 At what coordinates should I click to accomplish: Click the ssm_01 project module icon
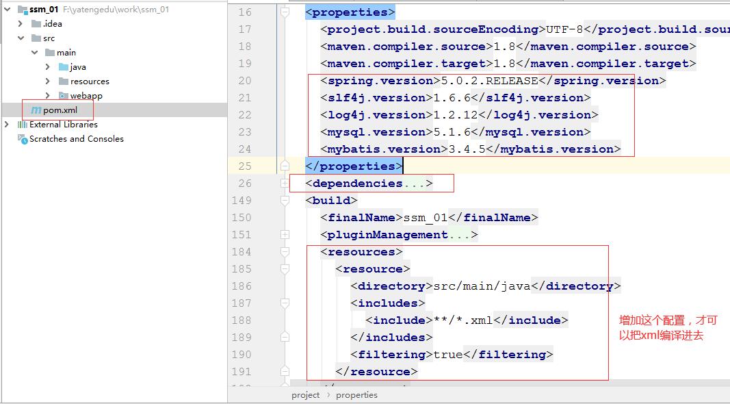(x=21, y=10)
